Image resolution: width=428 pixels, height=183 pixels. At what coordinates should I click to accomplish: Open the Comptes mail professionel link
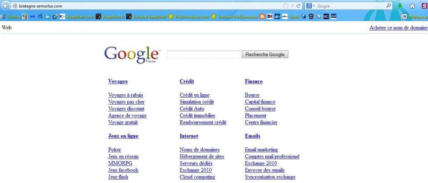[272, 156]
